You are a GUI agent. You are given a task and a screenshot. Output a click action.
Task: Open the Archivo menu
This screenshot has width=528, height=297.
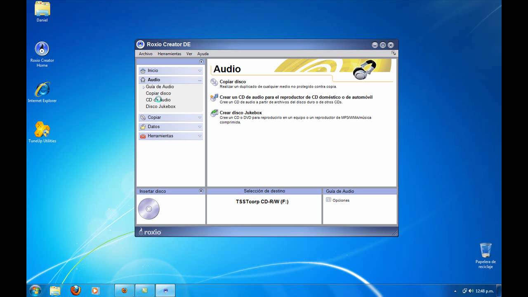click(x=146, y=54)
